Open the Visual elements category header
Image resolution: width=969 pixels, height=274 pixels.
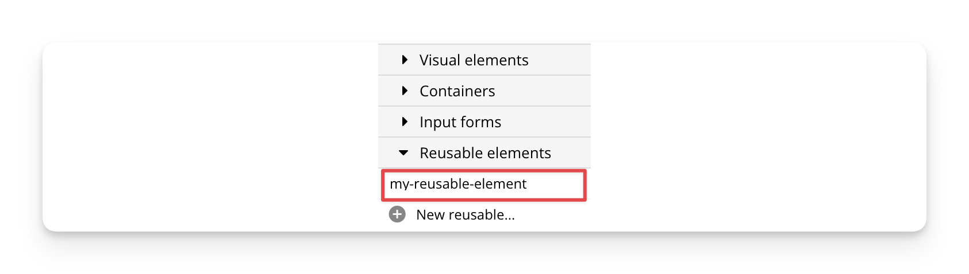(x=484, y=60)
